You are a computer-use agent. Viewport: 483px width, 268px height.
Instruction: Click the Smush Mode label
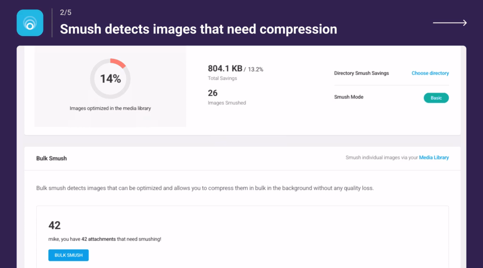349,97
